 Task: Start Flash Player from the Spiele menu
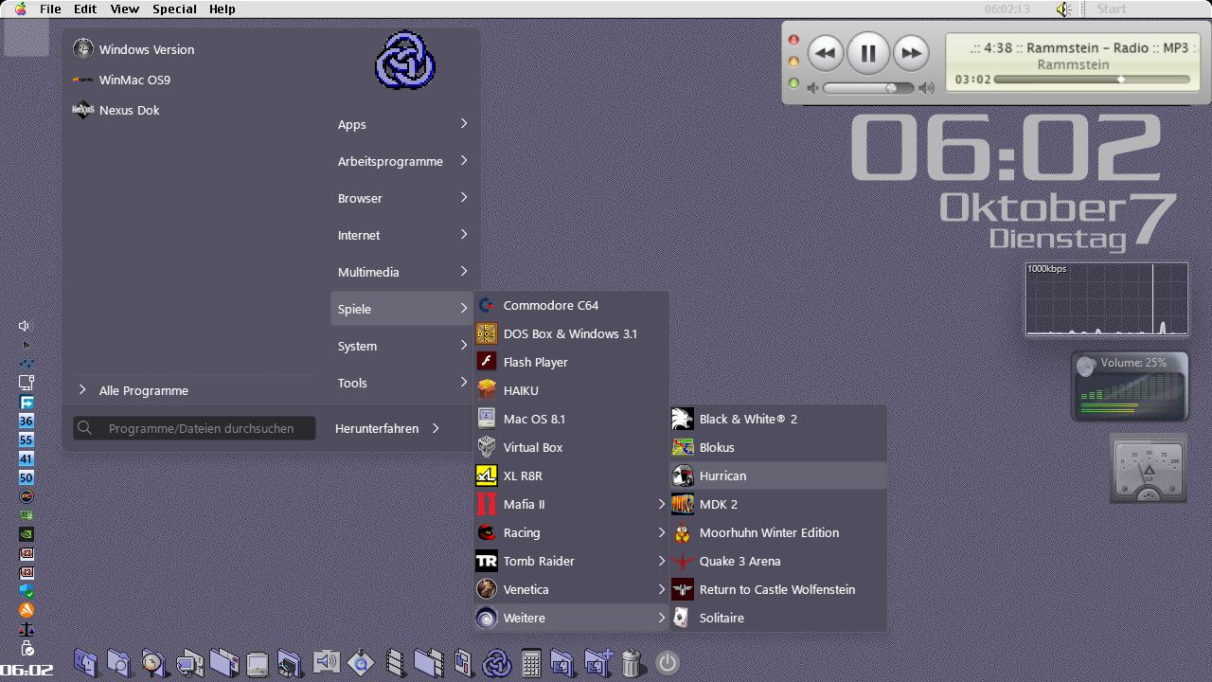click(x=572, y=362)
